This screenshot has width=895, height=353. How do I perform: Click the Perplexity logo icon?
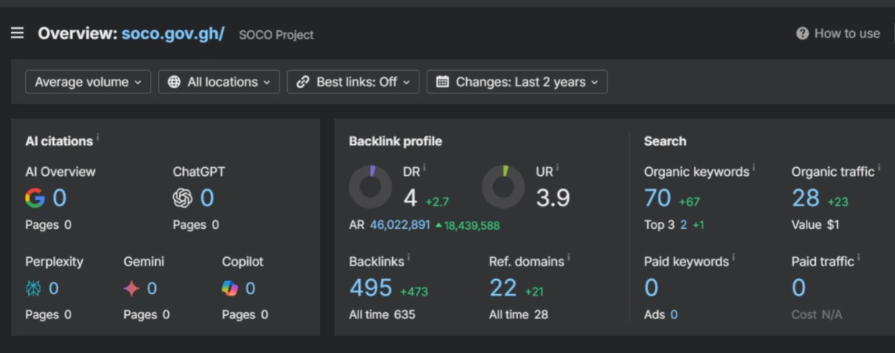coord(33,288)
